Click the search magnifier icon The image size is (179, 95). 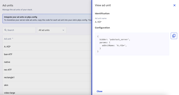(x=5, y=30)
